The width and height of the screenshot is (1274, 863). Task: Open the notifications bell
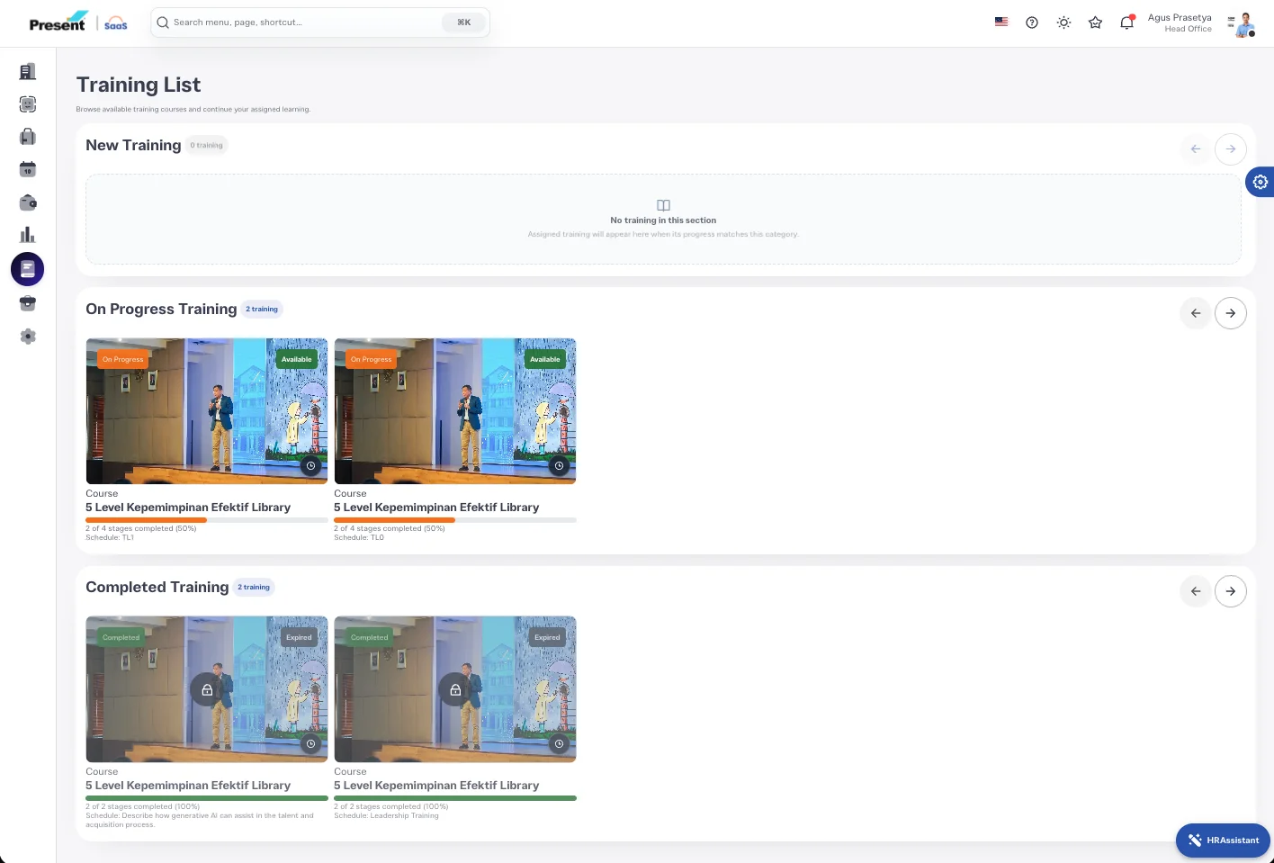coord(1126,22)
